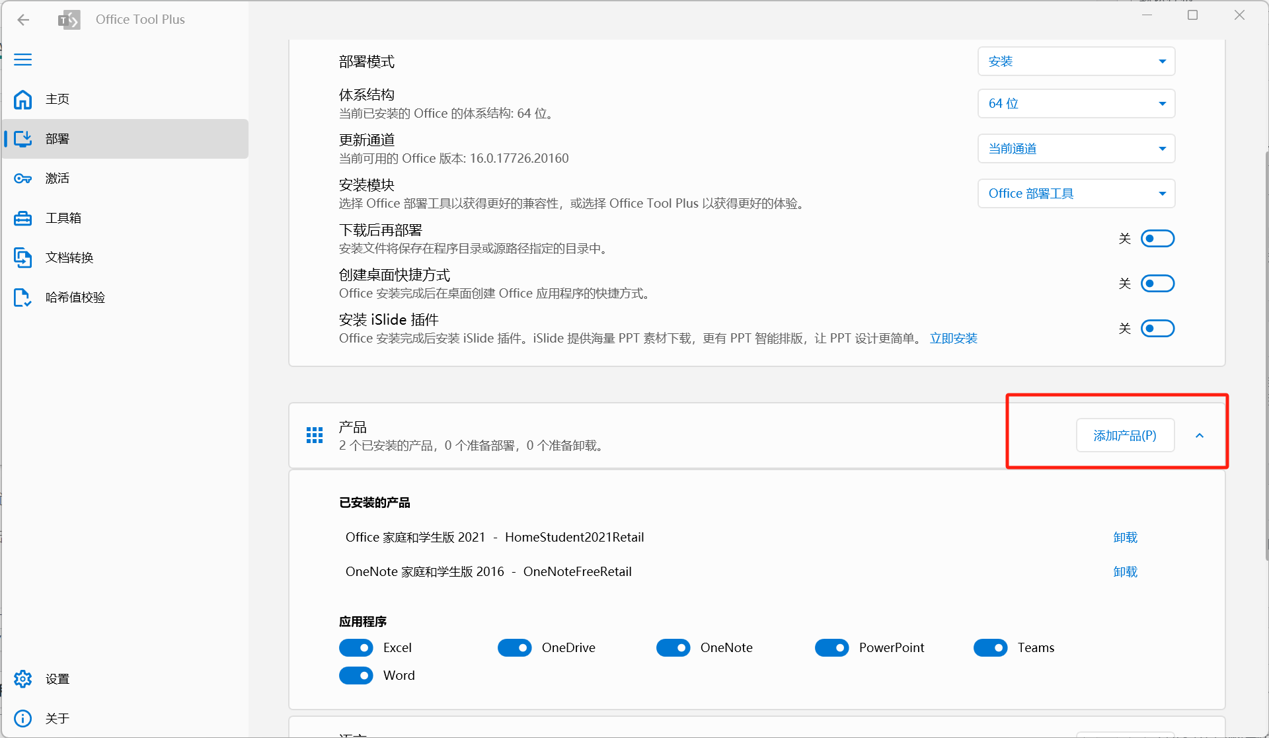This screenshot has width=1269, height=738.
Task: Disable the Teams application toggle
Action: click(991, 648)
